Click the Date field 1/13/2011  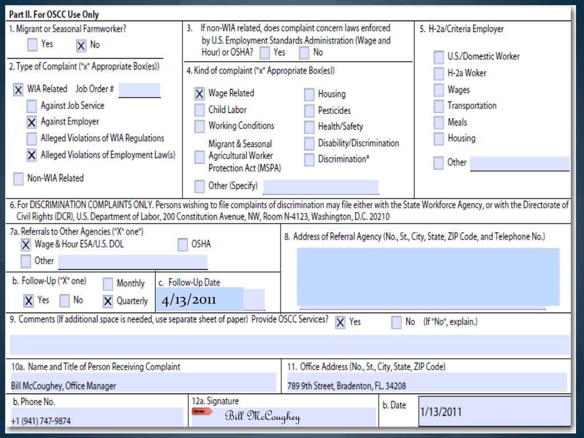pyautogui.click(x=494, y=412)
